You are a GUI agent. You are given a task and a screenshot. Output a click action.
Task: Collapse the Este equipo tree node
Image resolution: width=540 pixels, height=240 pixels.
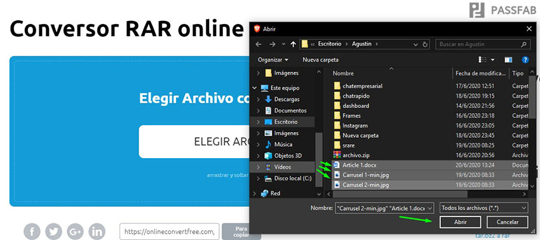point(255,88)
